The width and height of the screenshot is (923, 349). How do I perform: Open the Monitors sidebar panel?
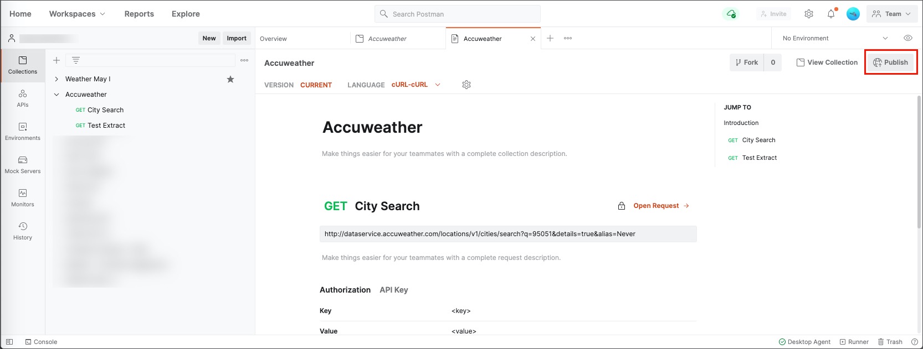tap(23, 198)
